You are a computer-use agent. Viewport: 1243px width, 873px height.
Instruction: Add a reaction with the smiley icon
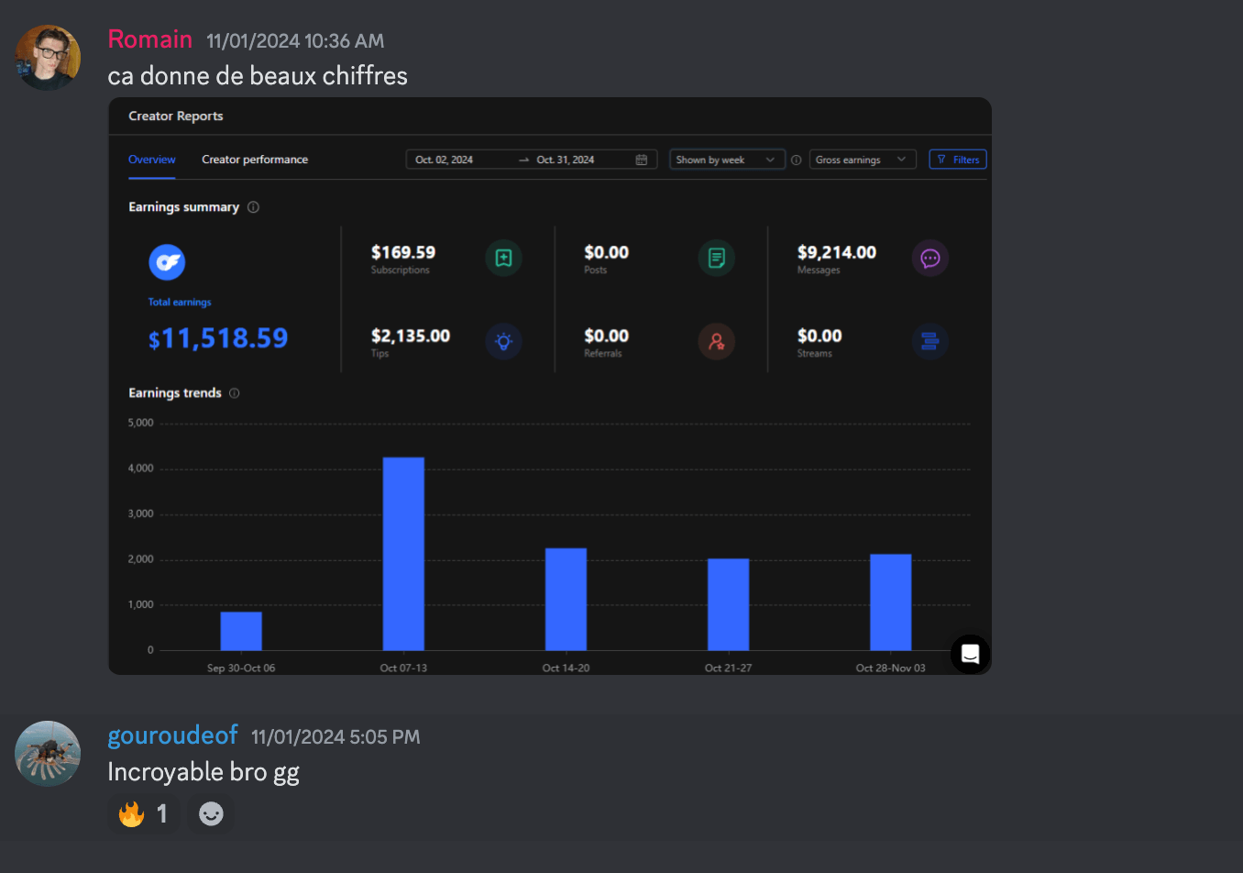[211, 814]
